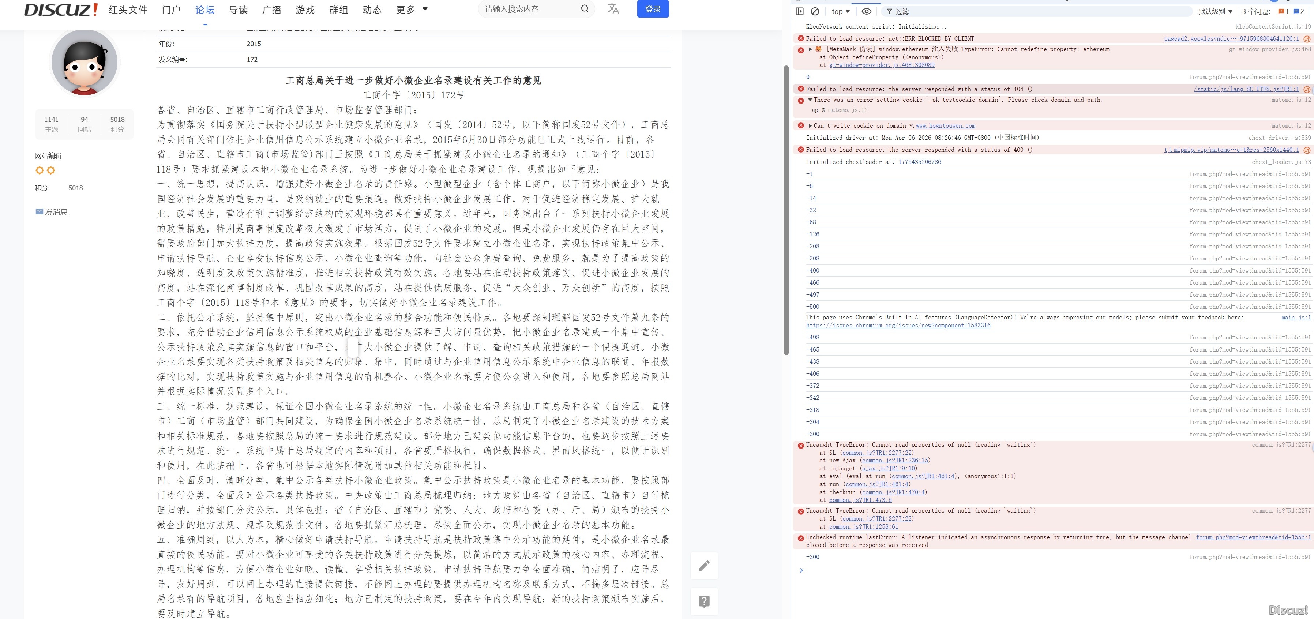Expand the Can't write cookie error
The height and width of the screenshot is (619, 1314).
point(810,125)
